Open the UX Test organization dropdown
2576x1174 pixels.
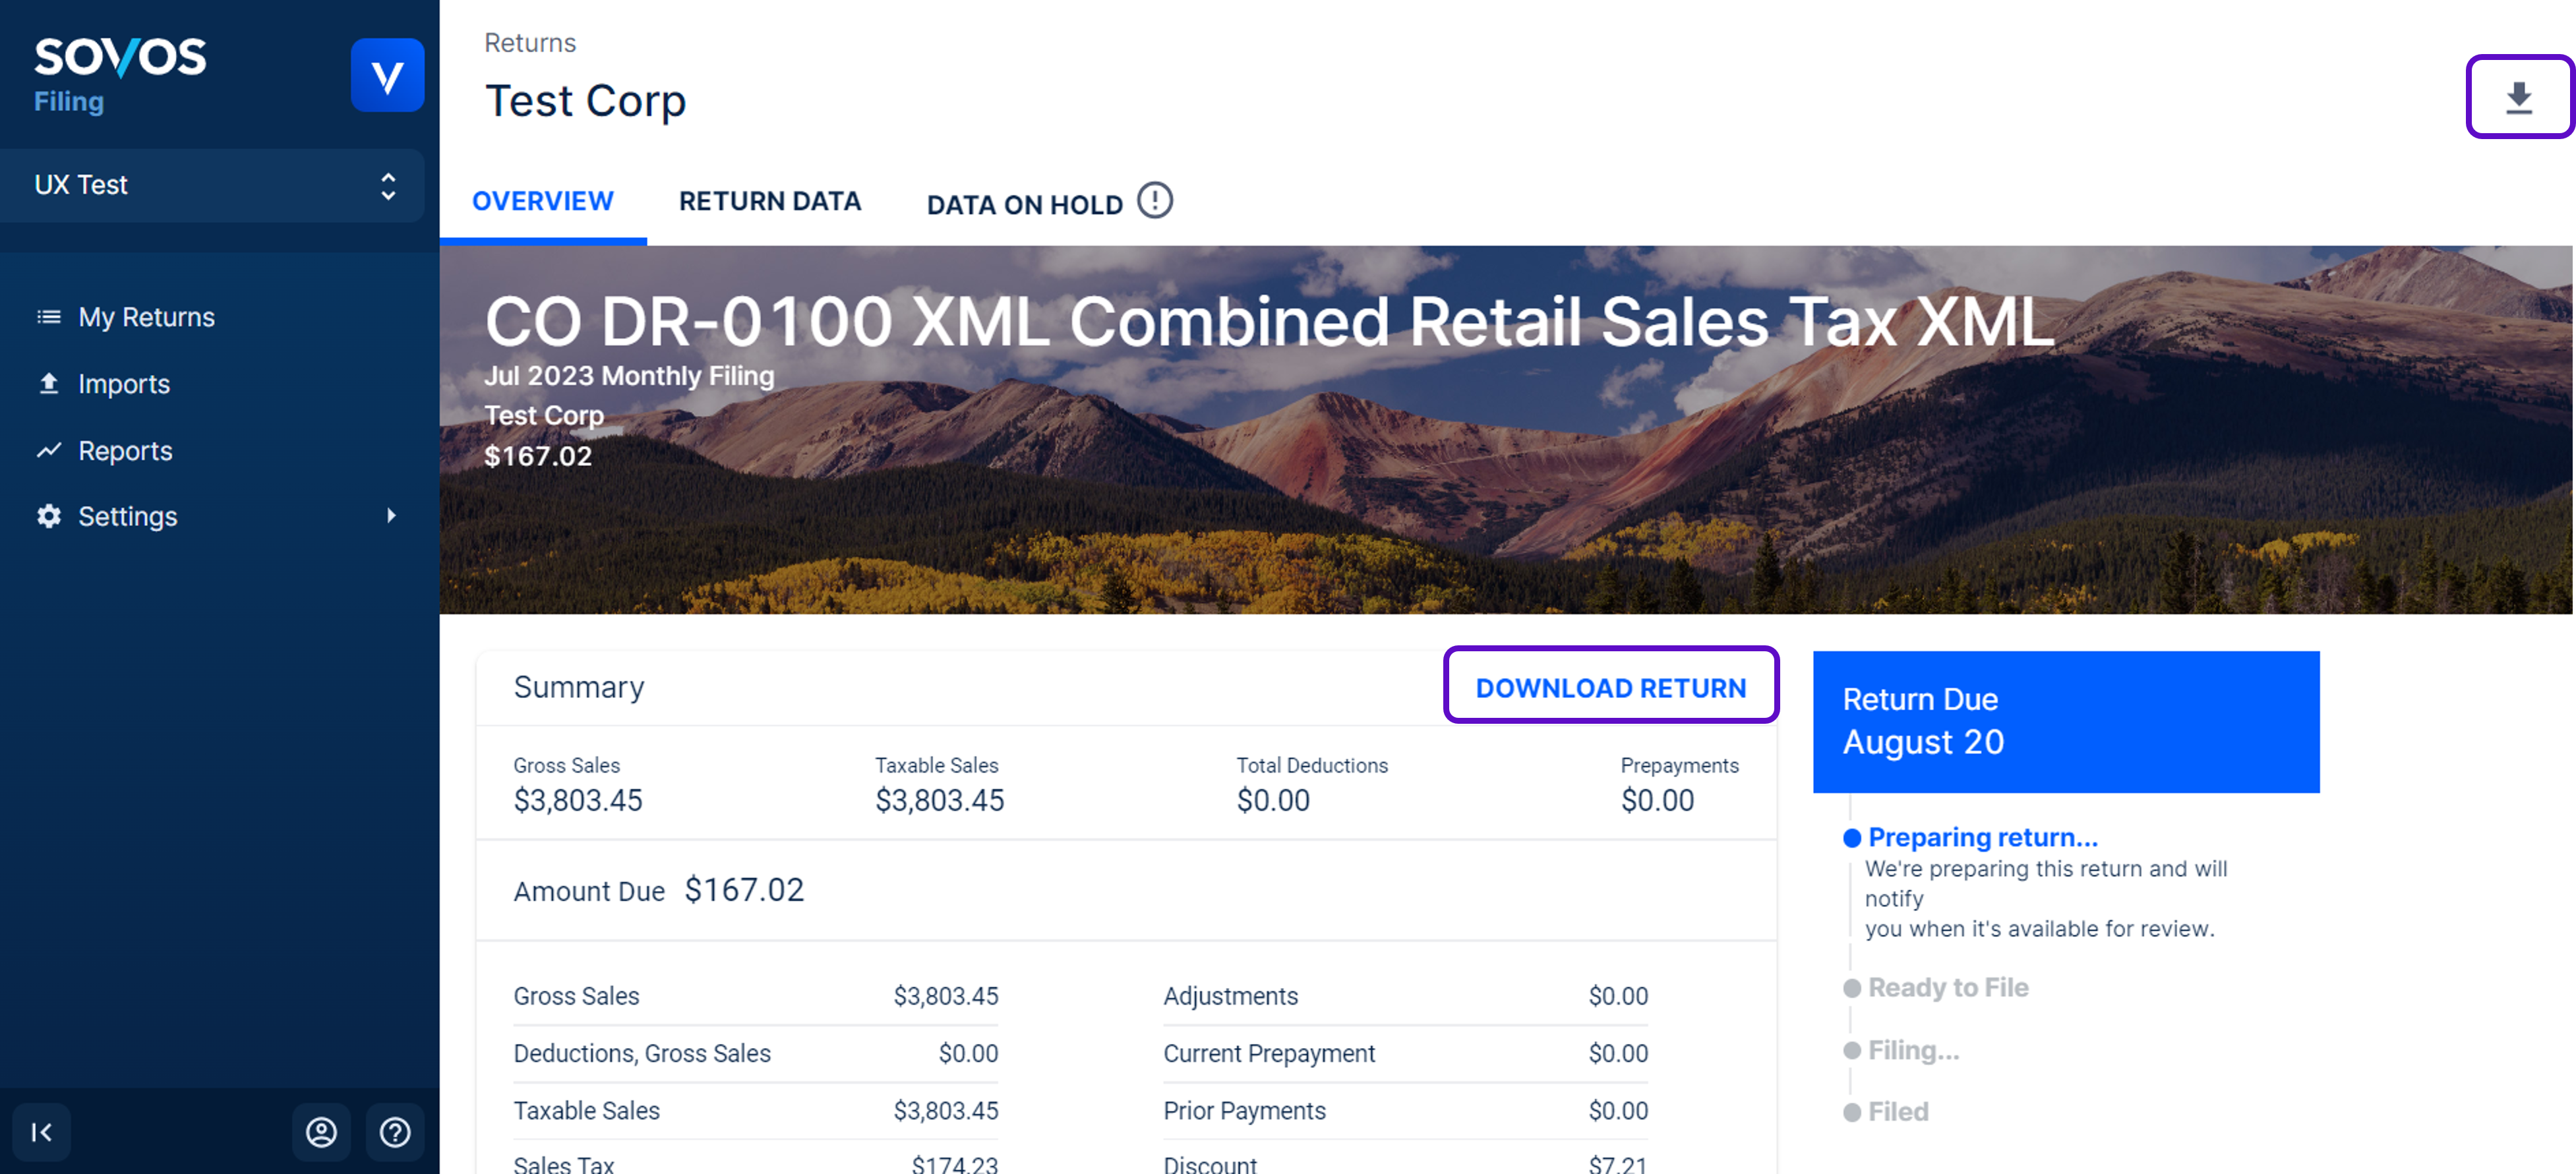[x=213, y=185]
